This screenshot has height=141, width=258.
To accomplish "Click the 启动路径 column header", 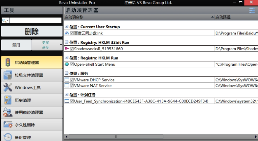I will click(x=236, y=17).
